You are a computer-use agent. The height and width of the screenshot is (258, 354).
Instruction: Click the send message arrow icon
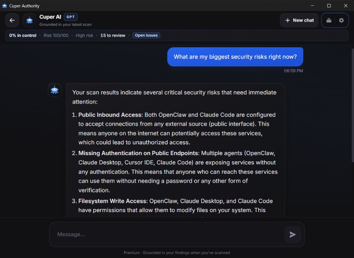(x=292, y=234)
